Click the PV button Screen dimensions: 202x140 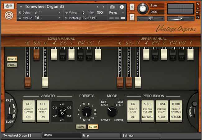pos(198,17)
